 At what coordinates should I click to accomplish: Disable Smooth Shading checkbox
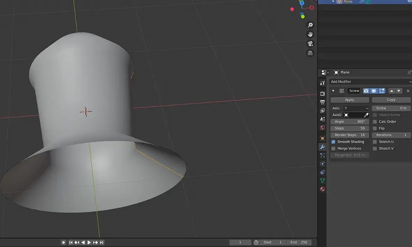click(333, 142)
